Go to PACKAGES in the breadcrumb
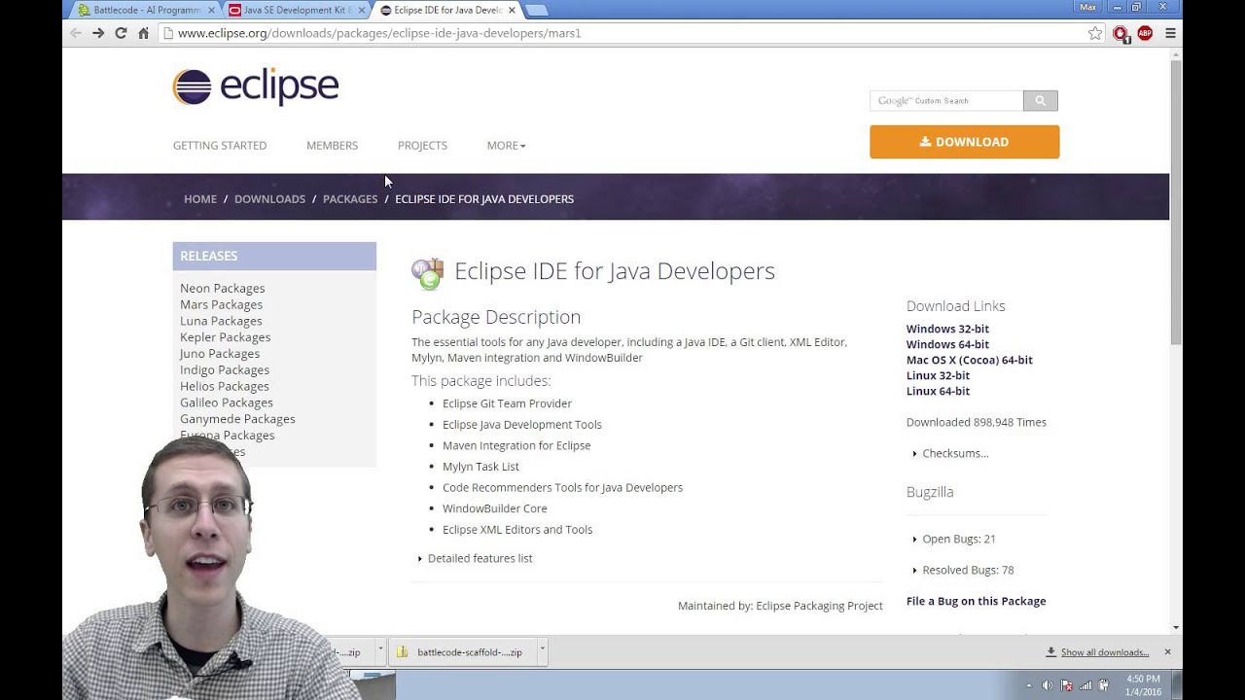1245x700 pixels. pos(350,199)
